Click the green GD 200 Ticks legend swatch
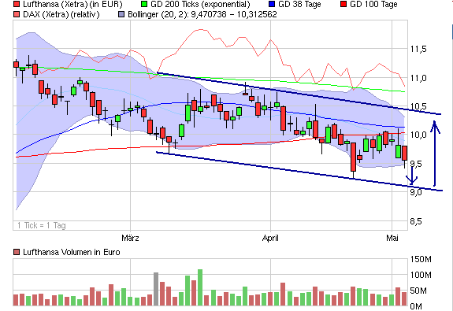453x311 pixels. (144, 4)
